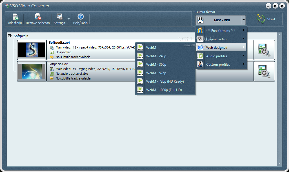Viewport: 289px width, 172px height.
Task: Choose WebM - 720p (HD Ready) profile
Action: [165, 81]
